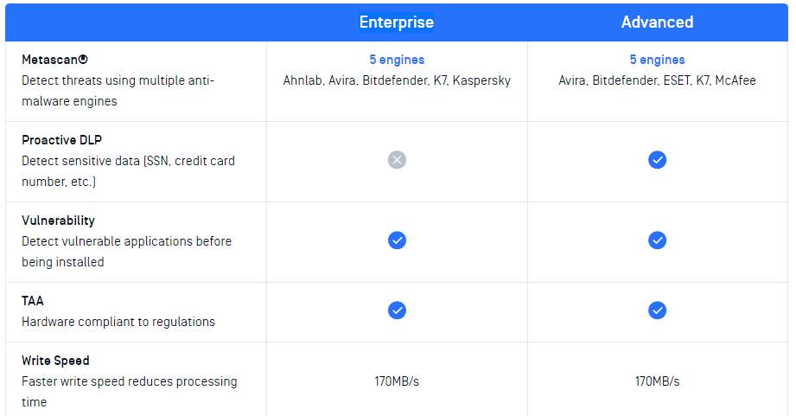Select the Enterprise column header
796x416 pixels.
(397, 22)
